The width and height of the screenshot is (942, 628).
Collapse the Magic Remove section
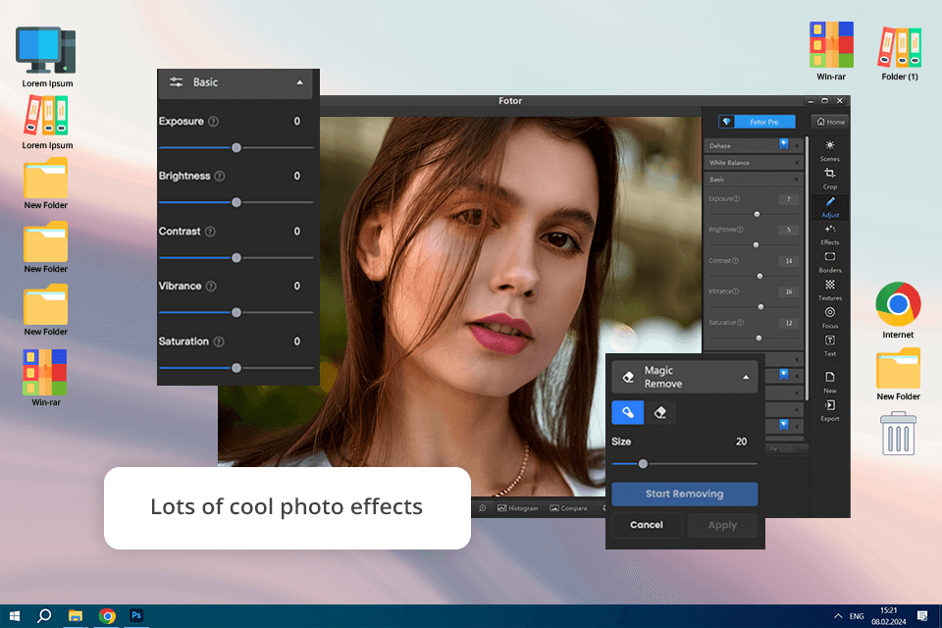[745, 378]
